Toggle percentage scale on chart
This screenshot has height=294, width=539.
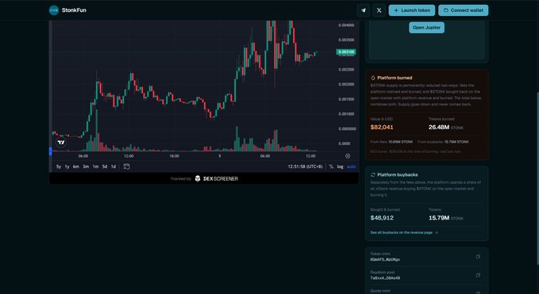(x=331, y=166)
